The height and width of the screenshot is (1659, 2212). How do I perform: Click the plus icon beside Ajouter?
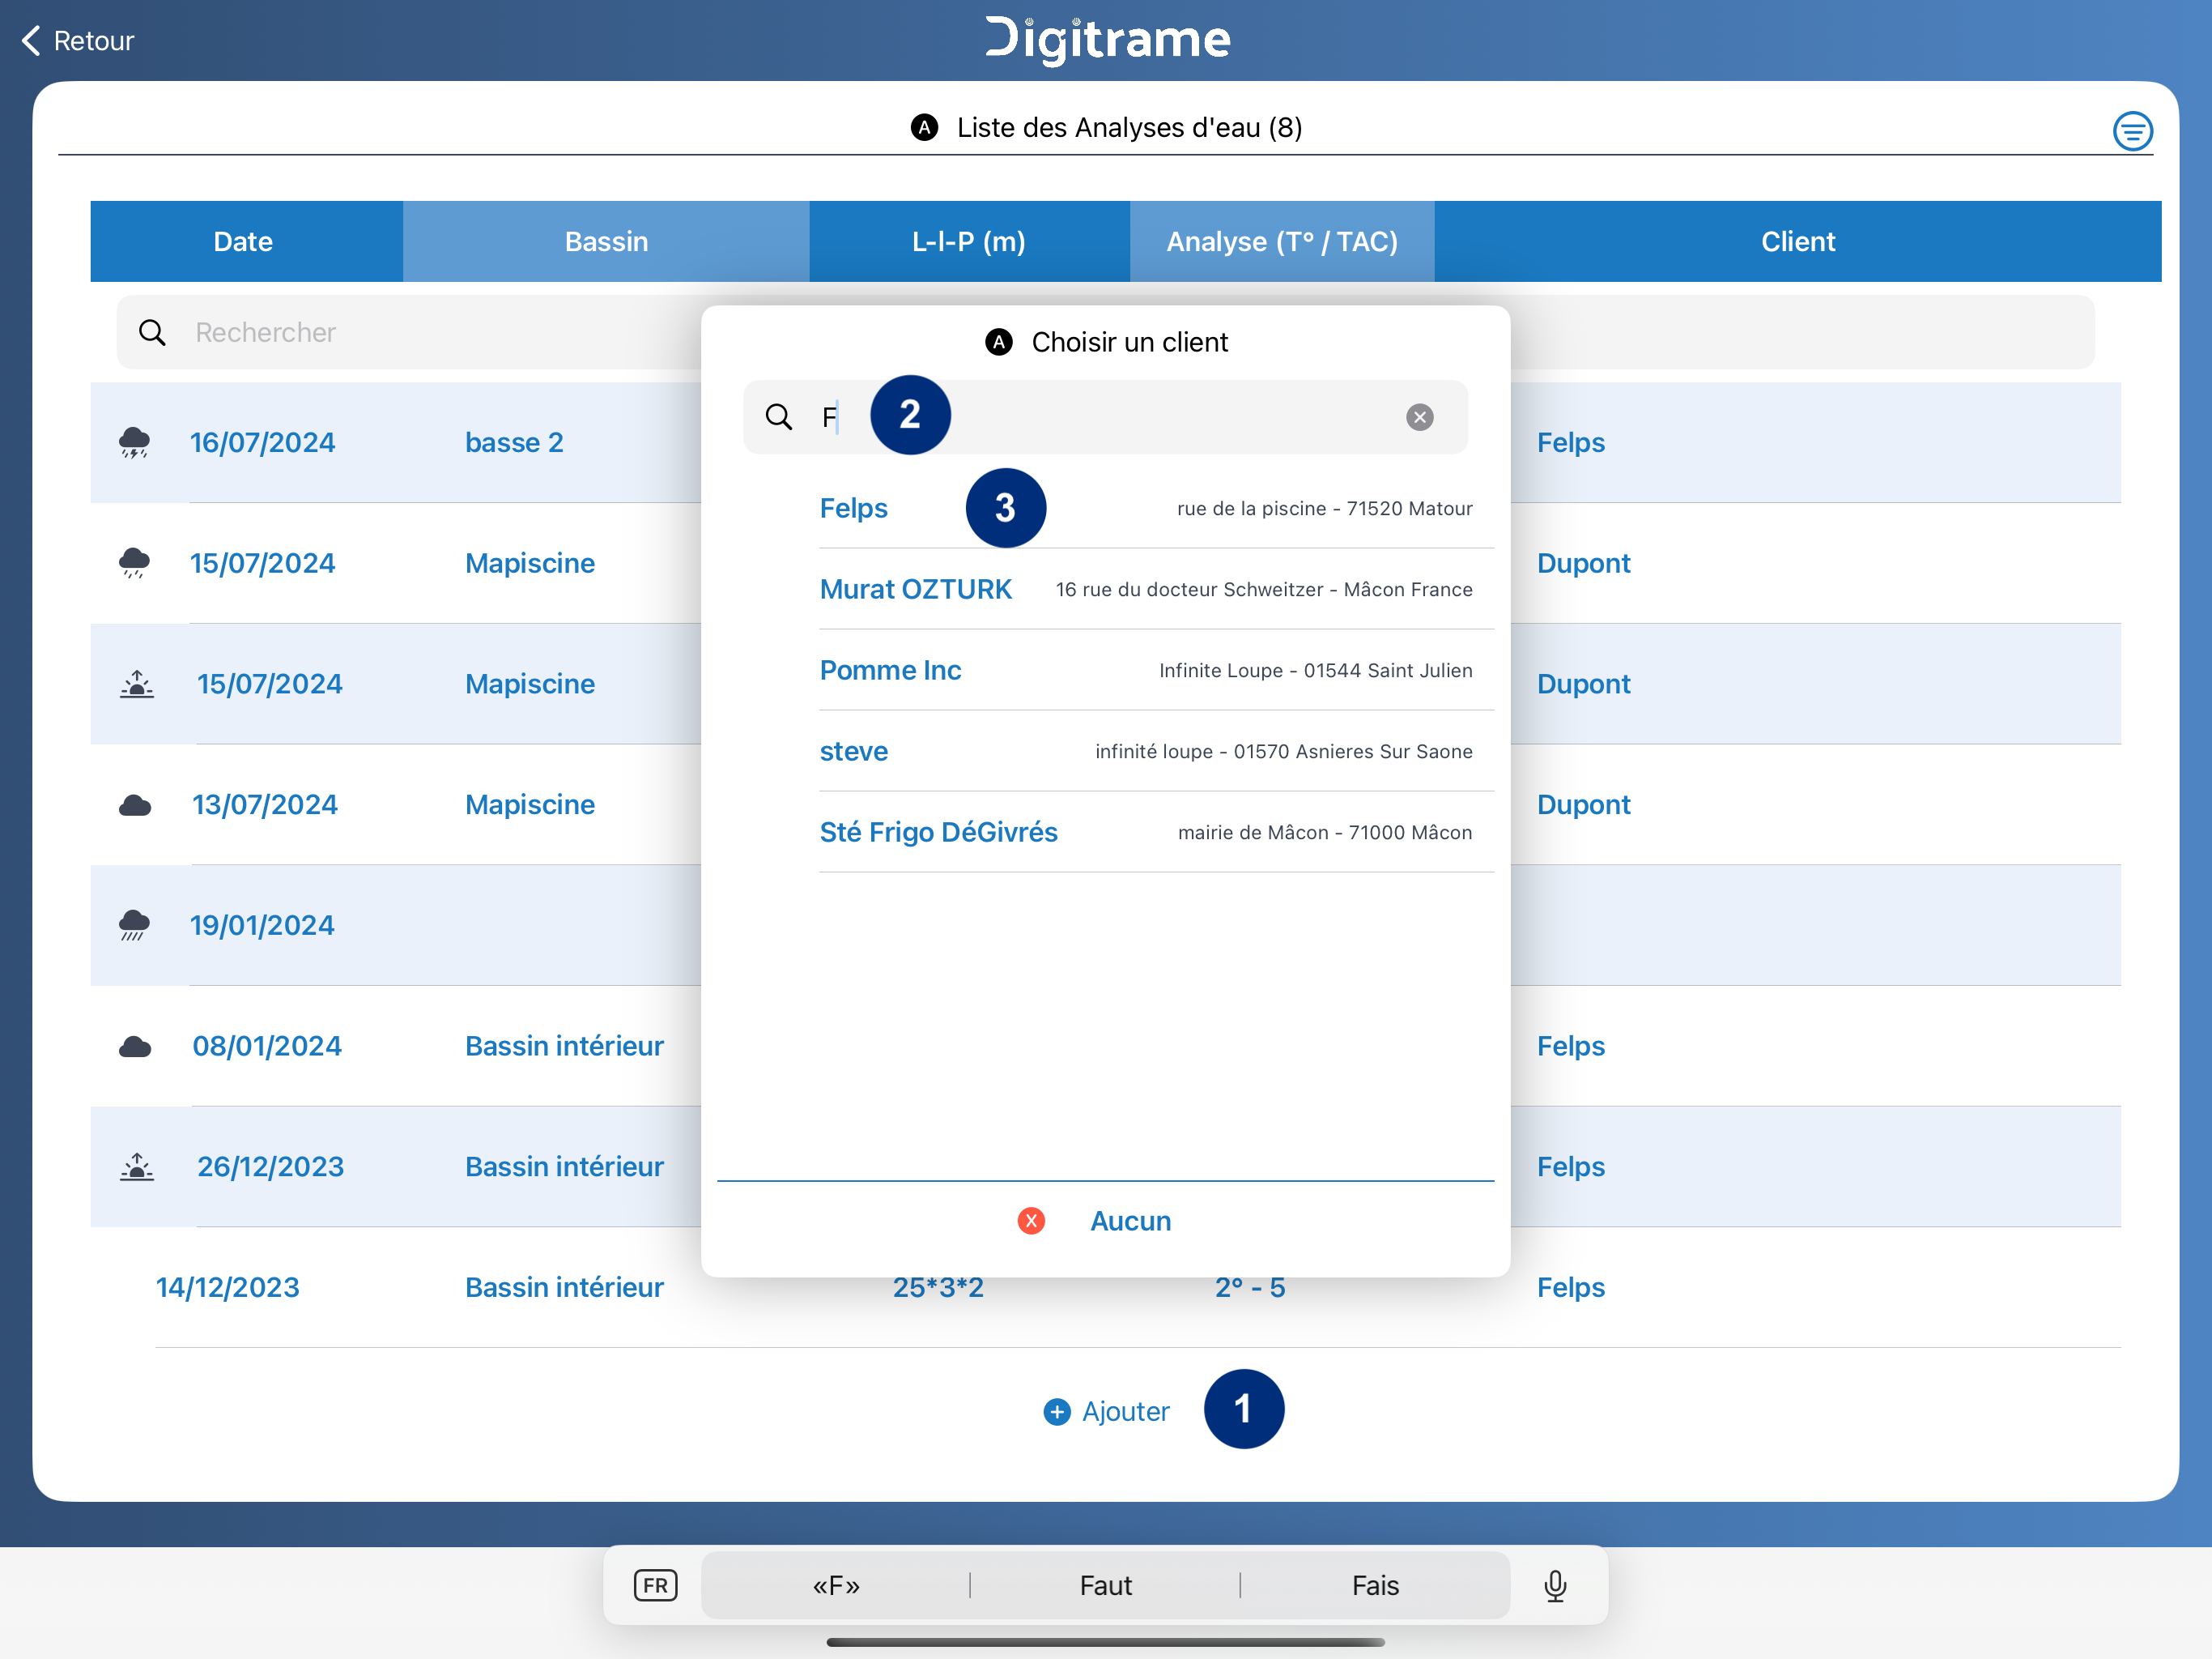click(x=1056, y=1411)
